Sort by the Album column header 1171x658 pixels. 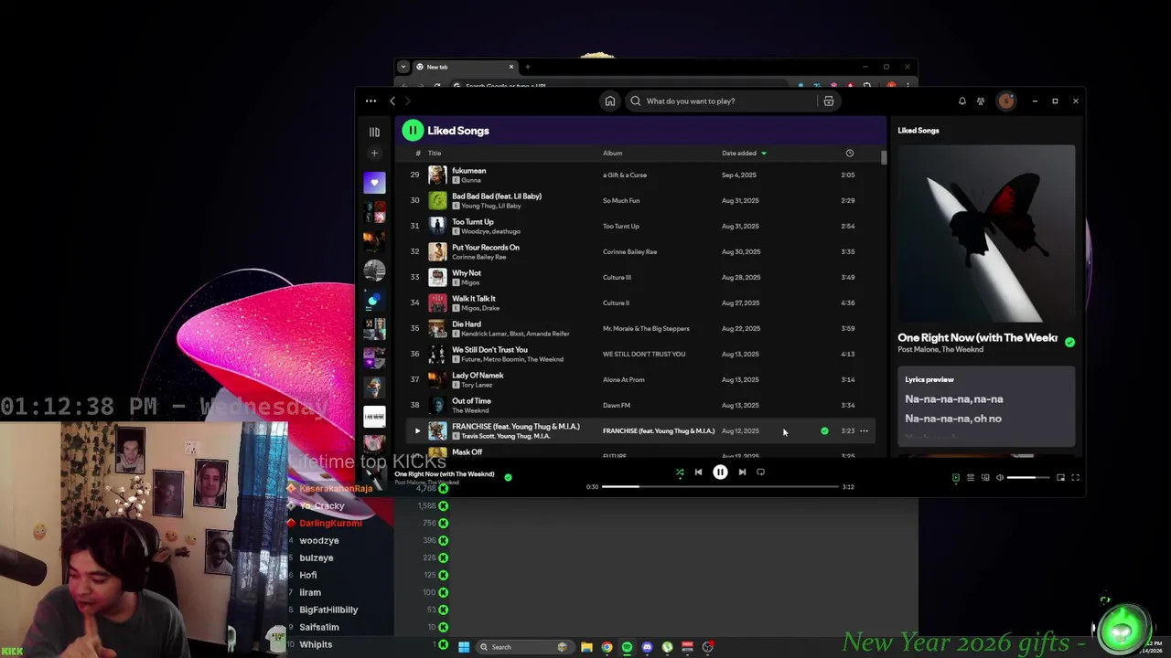[x=612, y=154]
